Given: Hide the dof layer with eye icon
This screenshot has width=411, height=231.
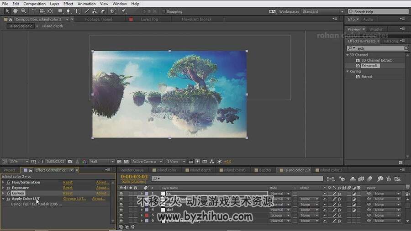Looking at the screenshot, I should pos(121,210).
